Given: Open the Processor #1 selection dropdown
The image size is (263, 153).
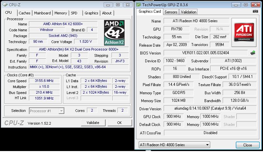Looking at the screenshot, I should pyautogui.click(x=47, y=111).
